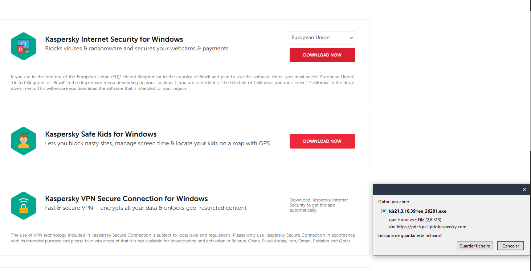Close the file download dialog
The image size is (531, 271).
pyautogui.click(x=524, y=189)
